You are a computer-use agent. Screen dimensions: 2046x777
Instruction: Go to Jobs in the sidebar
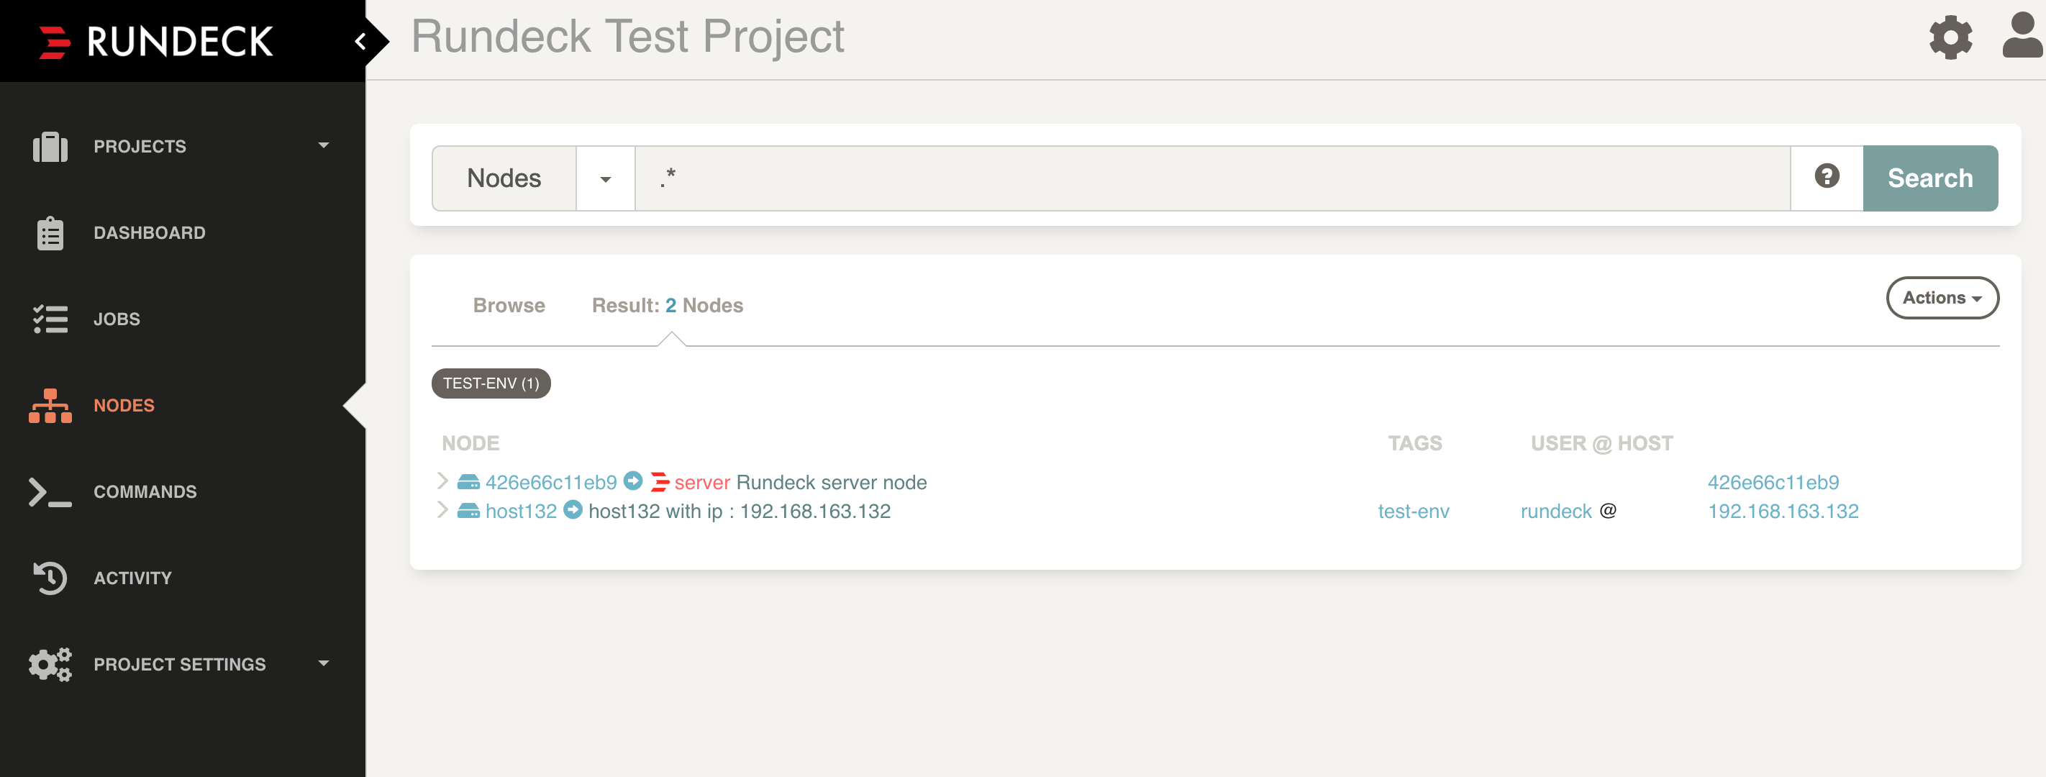(x=116, y=319)
